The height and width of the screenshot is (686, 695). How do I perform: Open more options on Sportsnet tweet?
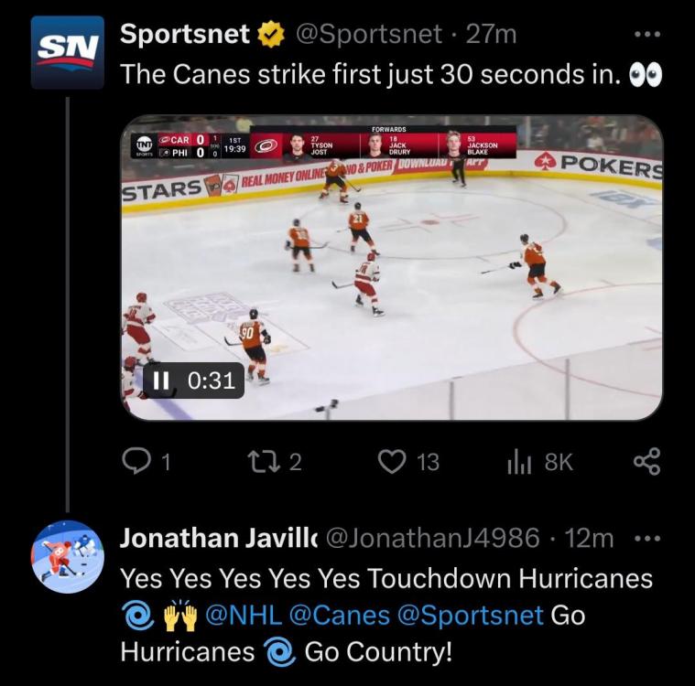pyautogui.click(x=646, y=35)
